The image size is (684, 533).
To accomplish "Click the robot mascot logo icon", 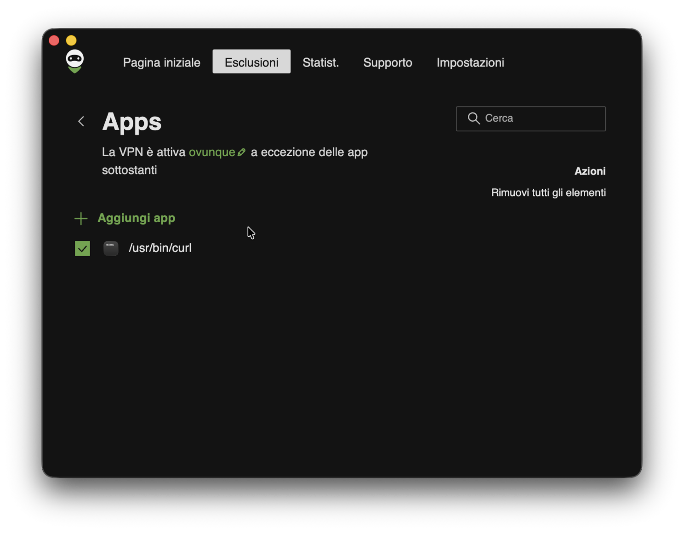I will click(74, 62).
